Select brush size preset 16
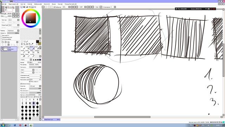The width and height of the screenshot is (225, 127). (34, 103)
